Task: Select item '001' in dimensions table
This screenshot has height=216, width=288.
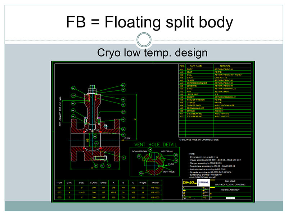Action: tap(59, 188)
